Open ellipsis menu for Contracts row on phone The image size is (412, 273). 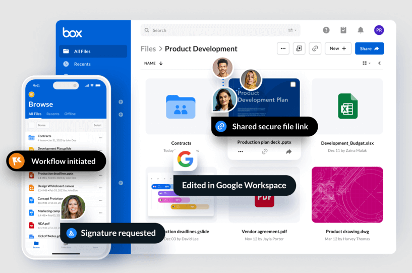click(x=101, y=138)
